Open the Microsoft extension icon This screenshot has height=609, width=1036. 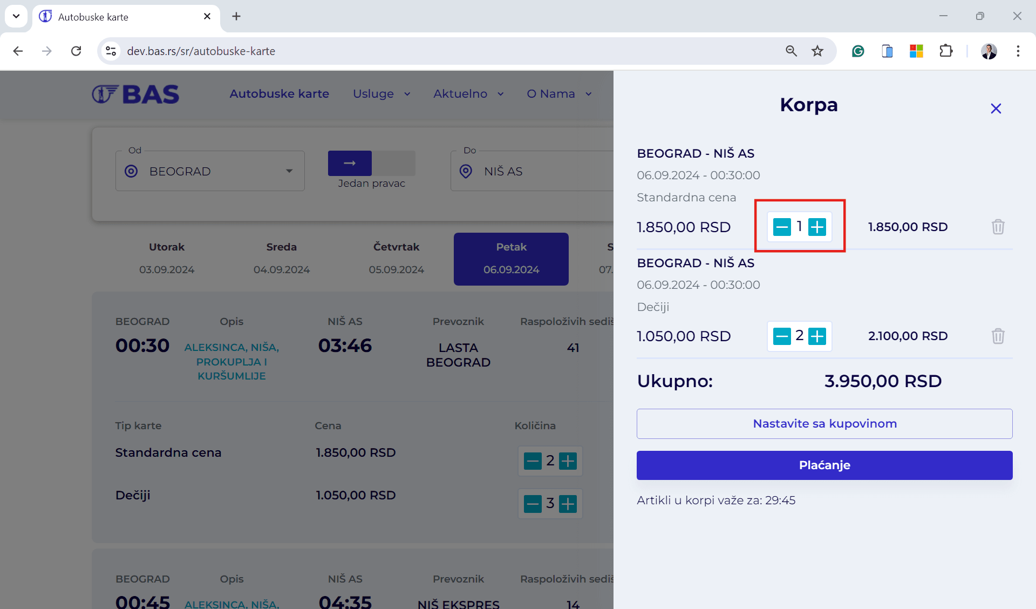[x=916, y=51]
